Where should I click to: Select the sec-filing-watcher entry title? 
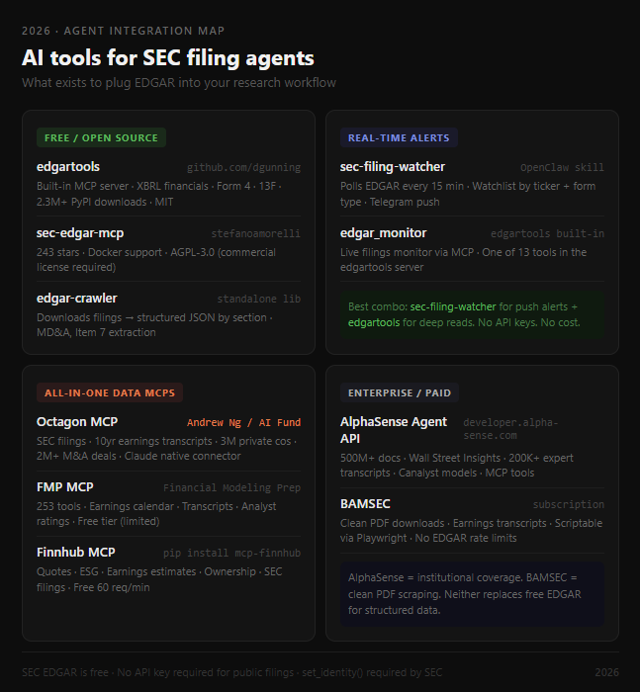393,167
